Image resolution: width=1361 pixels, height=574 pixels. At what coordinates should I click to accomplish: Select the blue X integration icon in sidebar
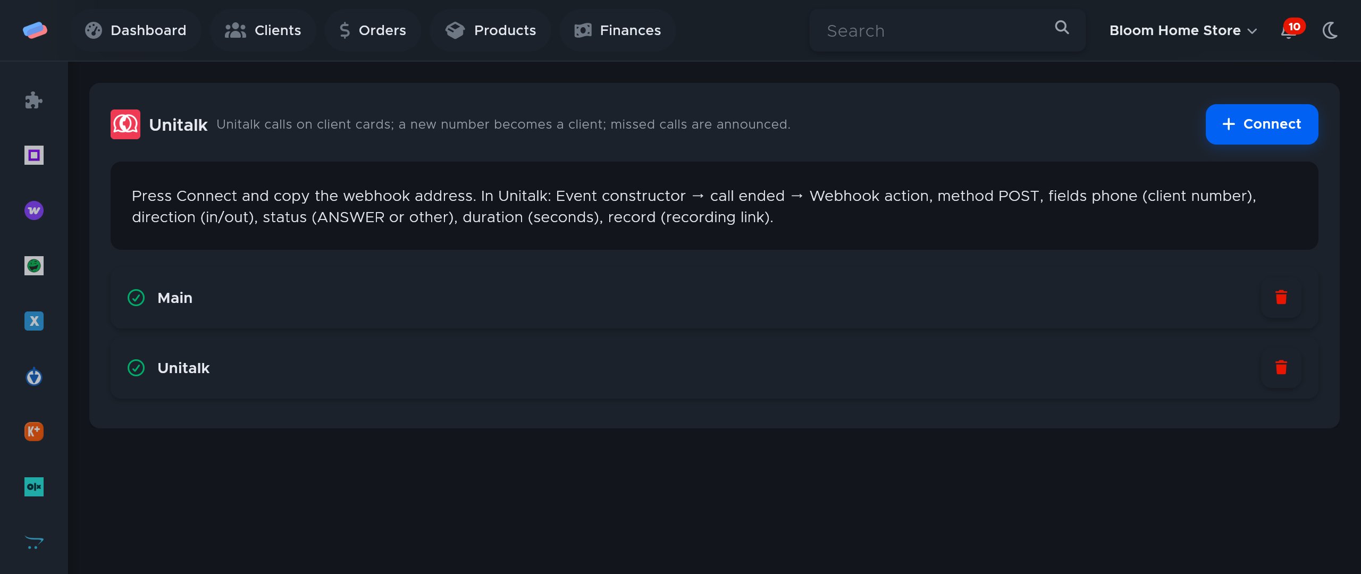(34, 321)
